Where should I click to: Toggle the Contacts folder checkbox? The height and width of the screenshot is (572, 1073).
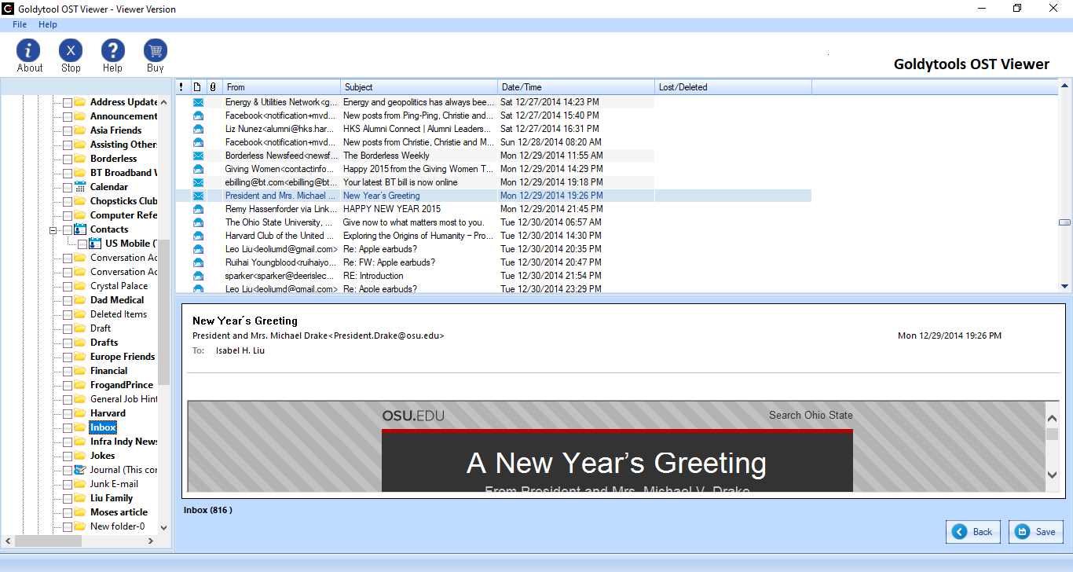pos(68,230)
